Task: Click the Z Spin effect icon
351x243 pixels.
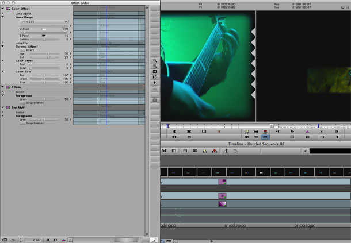Action: 7,87
